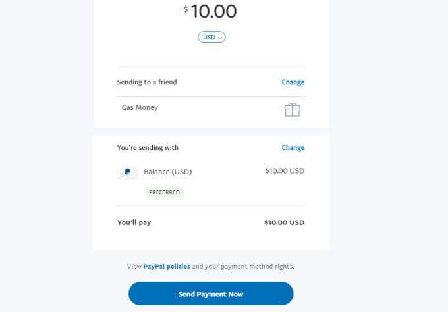Click the PREFERRED badge

pos(165,192)
